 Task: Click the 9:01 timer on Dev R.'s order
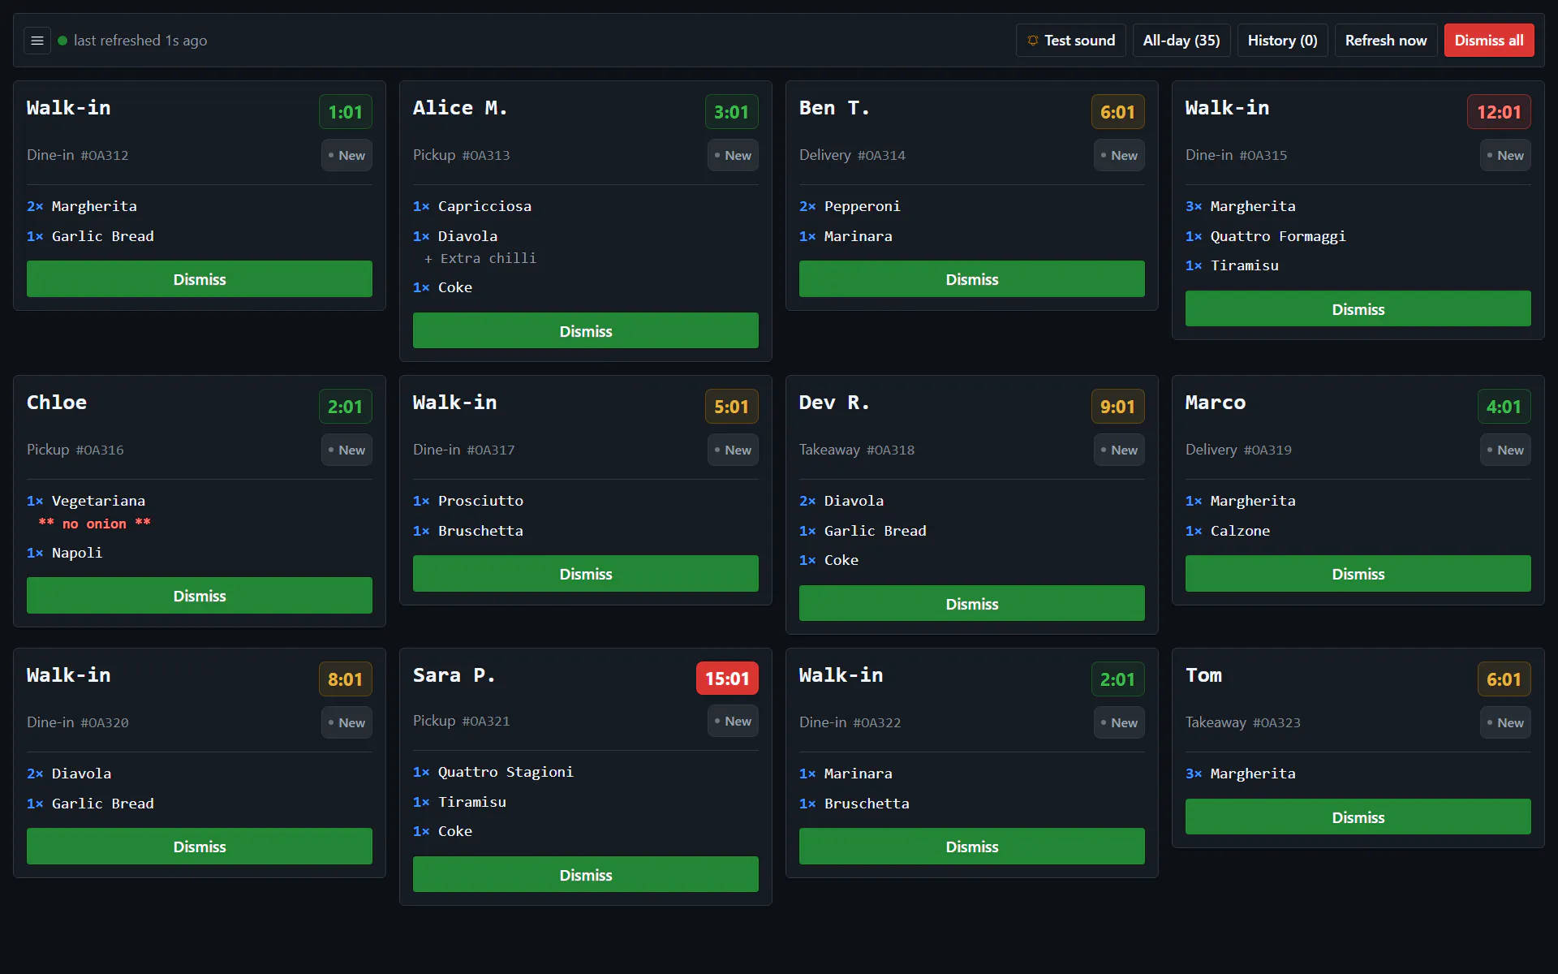[x=1117, y=407]
